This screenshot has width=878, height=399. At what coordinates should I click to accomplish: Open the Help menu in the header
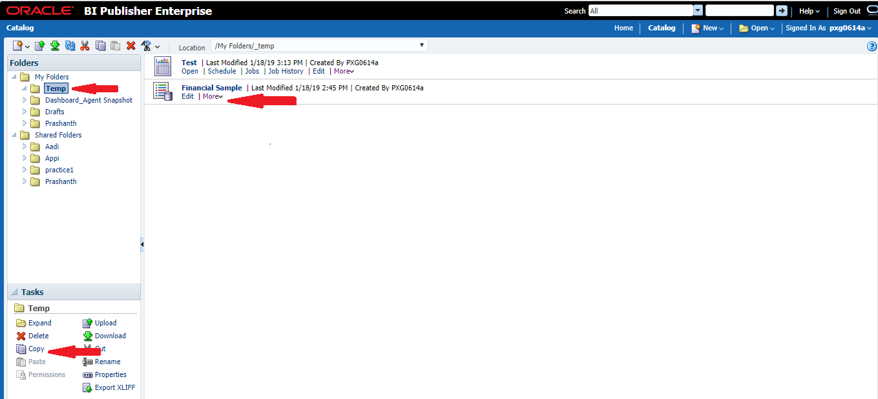[810, 11]
